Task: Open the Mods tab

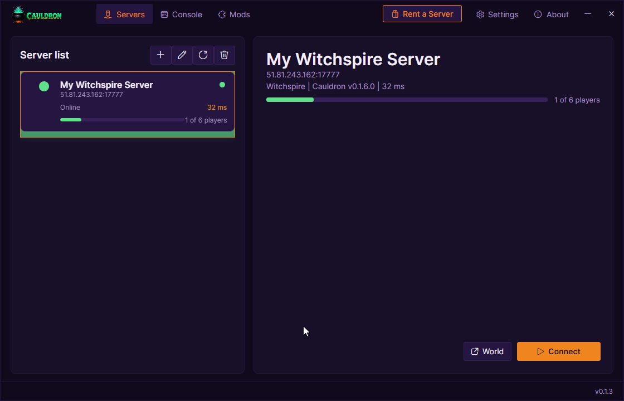Action: [234, 14]
